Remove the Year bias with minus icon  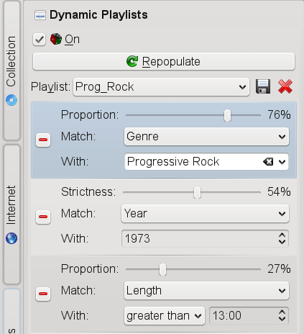(43, 217)
